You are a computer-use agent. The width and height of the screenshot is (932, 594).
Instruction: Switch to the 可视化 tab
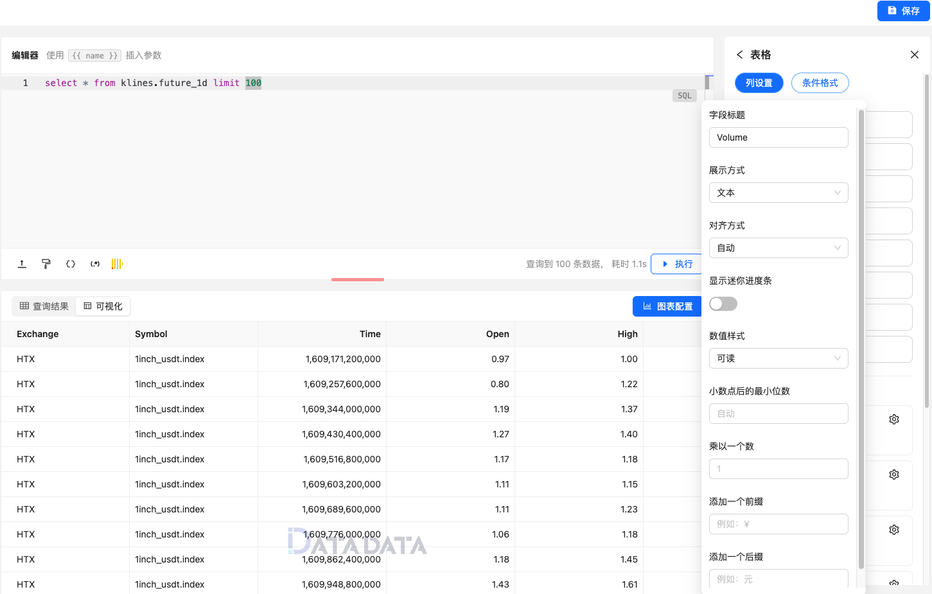[103, 306]
